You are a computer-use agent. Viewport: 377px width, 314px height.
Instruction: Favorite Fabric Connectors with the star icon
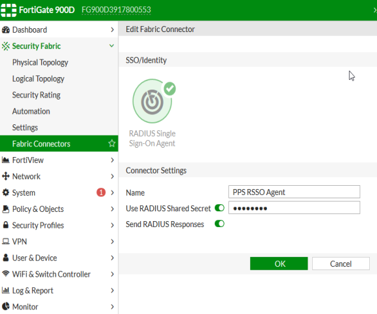coord(112,143)
